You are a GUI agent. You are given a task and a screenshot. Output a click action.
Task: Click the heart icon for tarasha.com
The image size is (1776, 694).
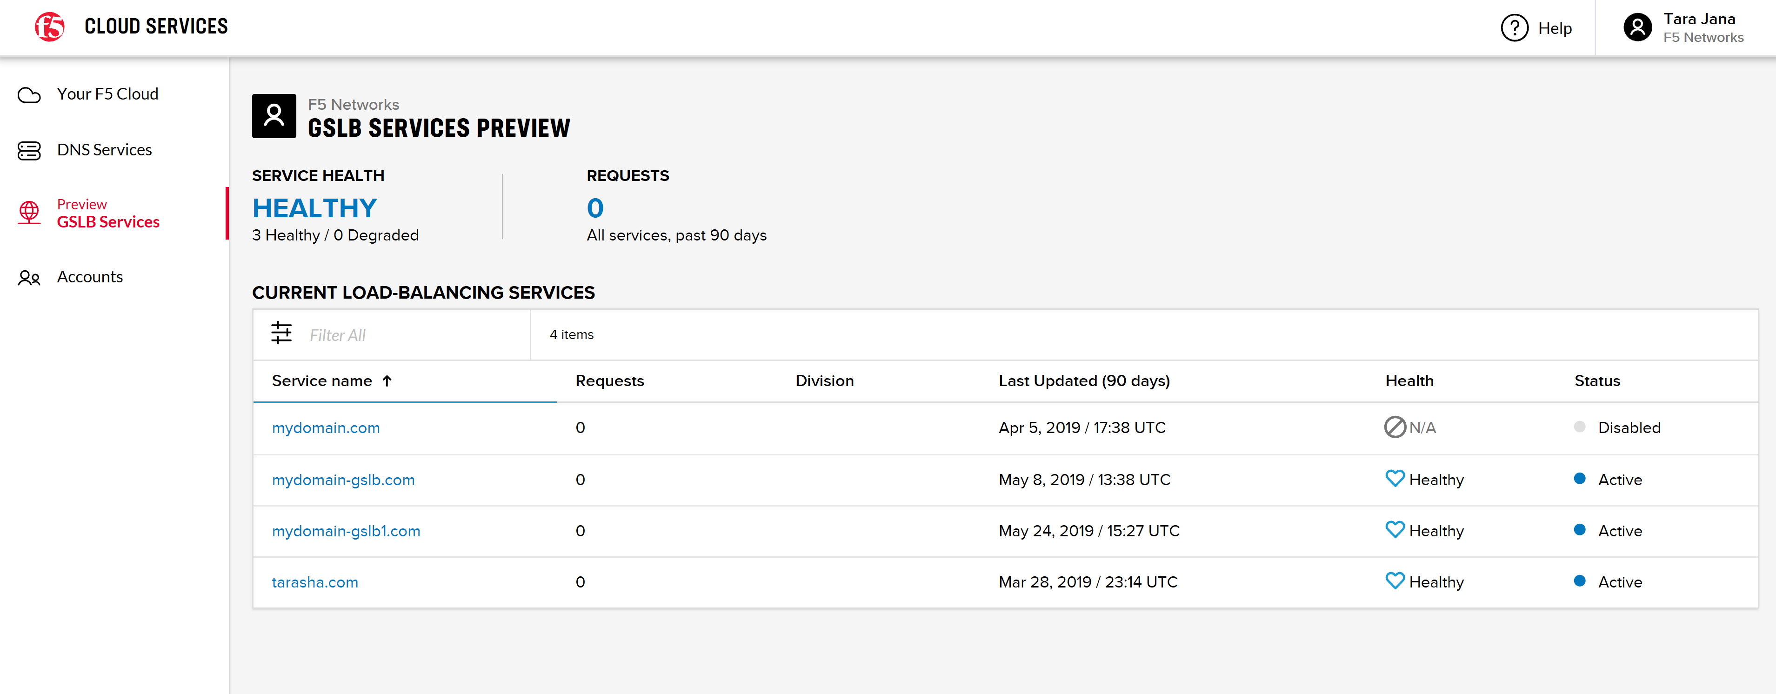tap(1395, 581)
